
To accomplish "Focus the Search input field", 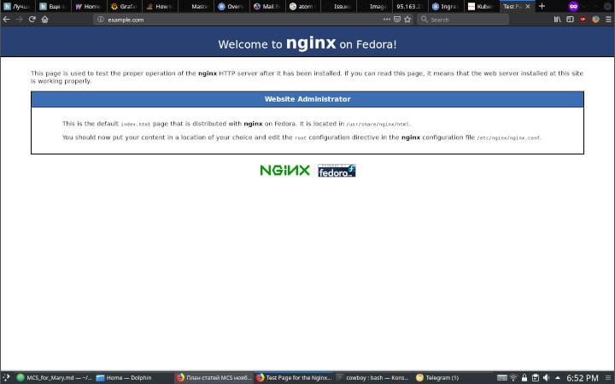I will (466, 19).
